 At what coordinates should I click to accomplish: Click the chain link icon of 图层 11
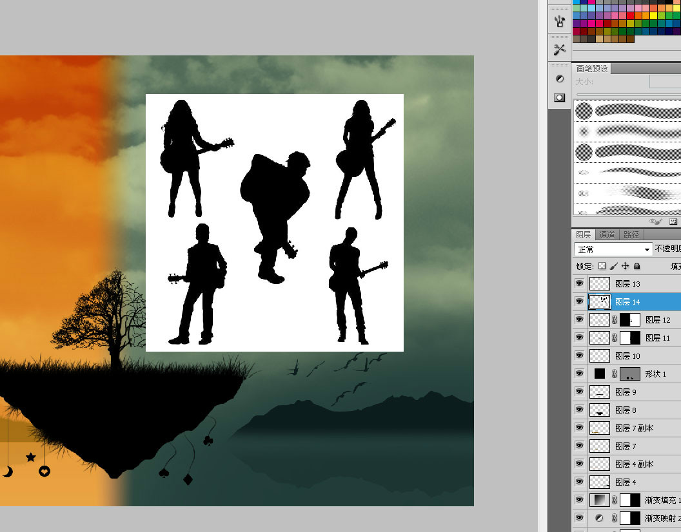615,338
